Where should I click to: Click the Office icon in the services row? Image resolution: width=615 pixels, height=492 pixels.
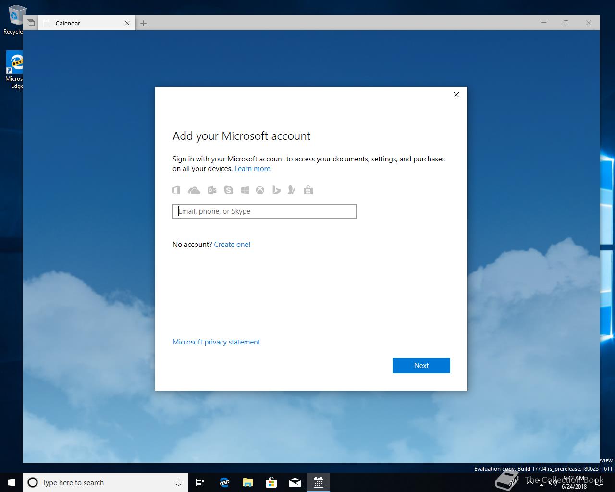(x=176, y=190)
